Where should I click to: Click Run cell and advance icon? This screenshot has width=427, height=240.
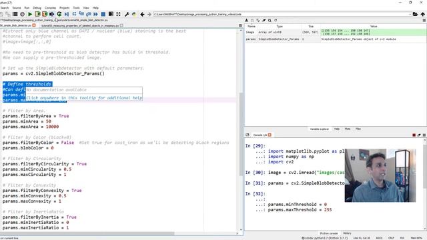click(x=45, y=14)
